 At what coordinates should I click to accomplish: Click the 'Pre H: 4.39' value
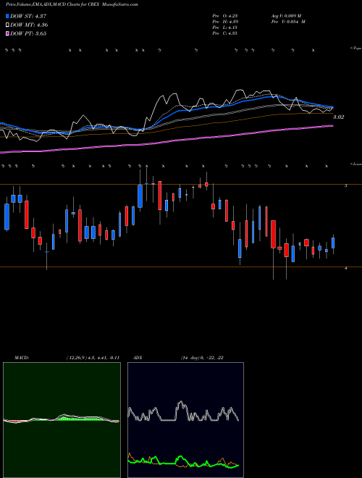225,22
